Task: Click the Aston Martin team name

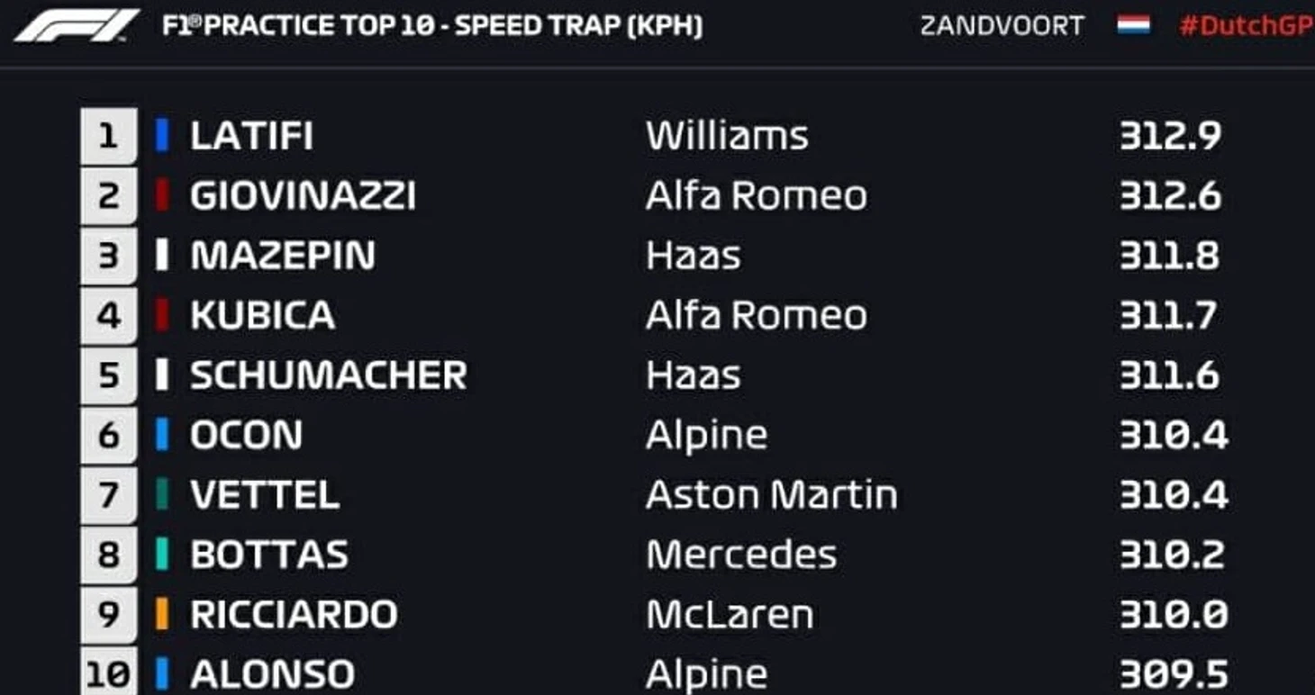Action: tap(771, 495)
